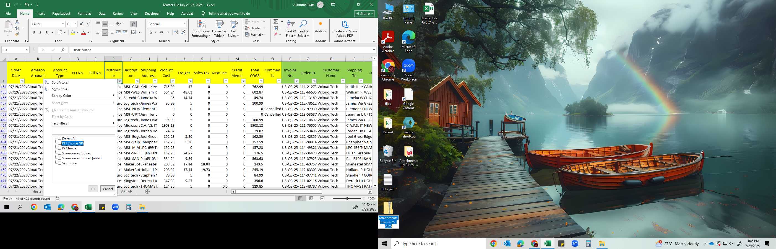Click Increase Decimal icon
Viewport: 776px width, 249px height.
176,33
